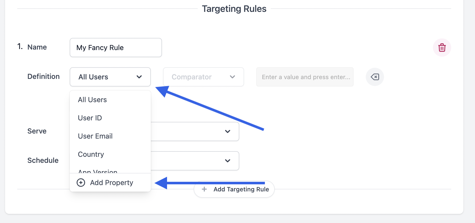Expand the Serve dropdown chevron
The width and height of the screenshot is (475, 223).
(228, 131)
